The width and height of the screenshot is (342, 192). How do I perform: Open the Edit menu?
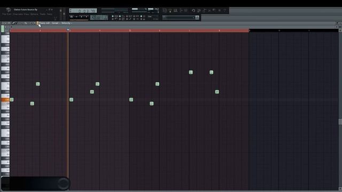click(x=9, y=14)
